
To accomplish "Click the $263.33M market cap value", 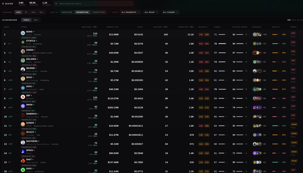I will 113,107.
